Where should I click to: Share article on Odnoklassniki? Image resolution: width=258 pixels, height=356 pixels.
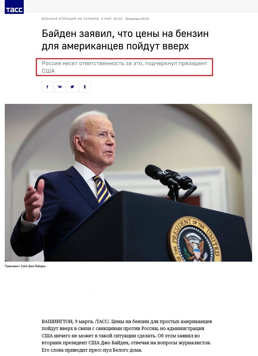(85, 87)
